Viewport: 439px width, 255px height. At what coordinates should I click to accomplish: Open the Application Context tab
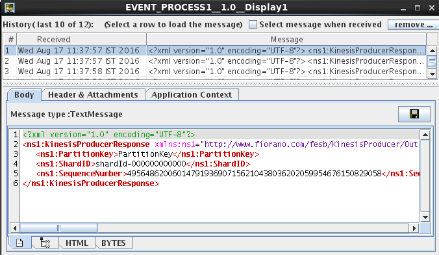click(192, 95)
